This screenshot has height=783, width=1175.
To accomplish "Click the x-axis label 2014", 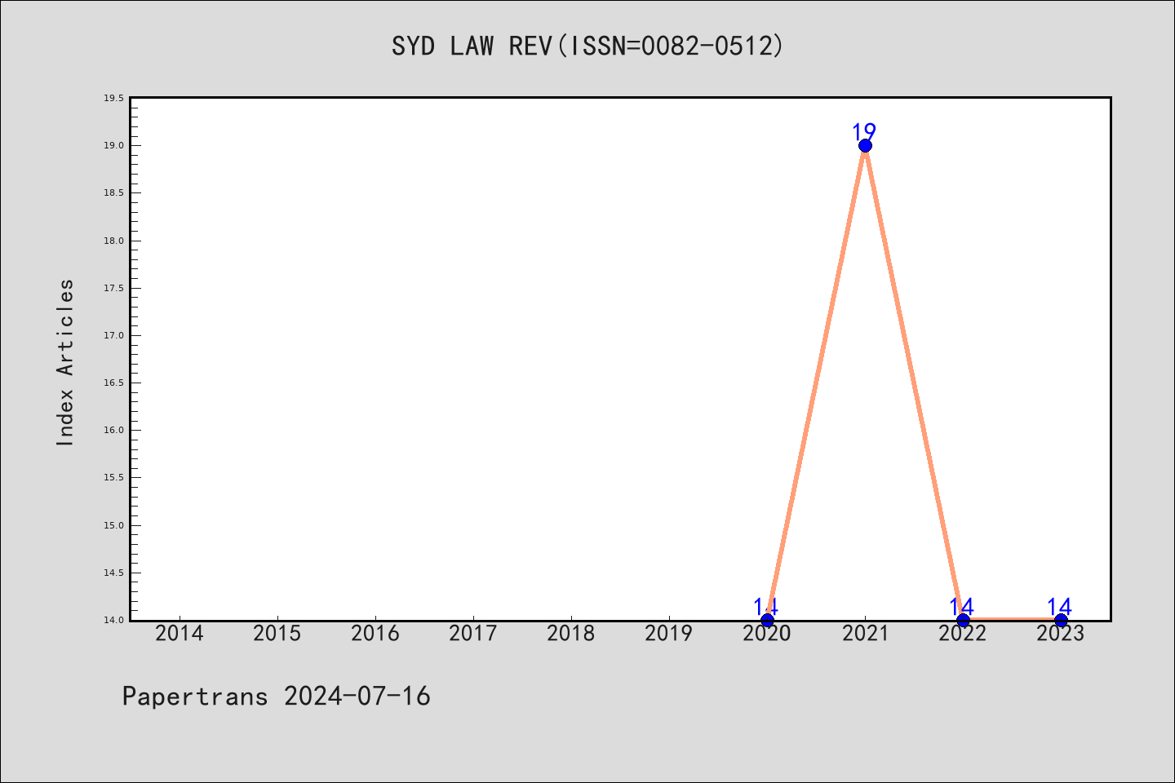I will click(180, 633).
